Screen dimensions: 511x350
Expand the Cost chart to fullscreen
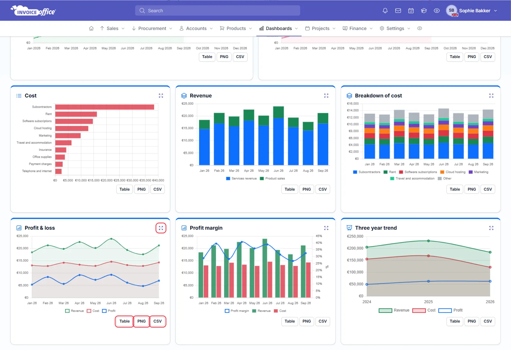point(161,96)
